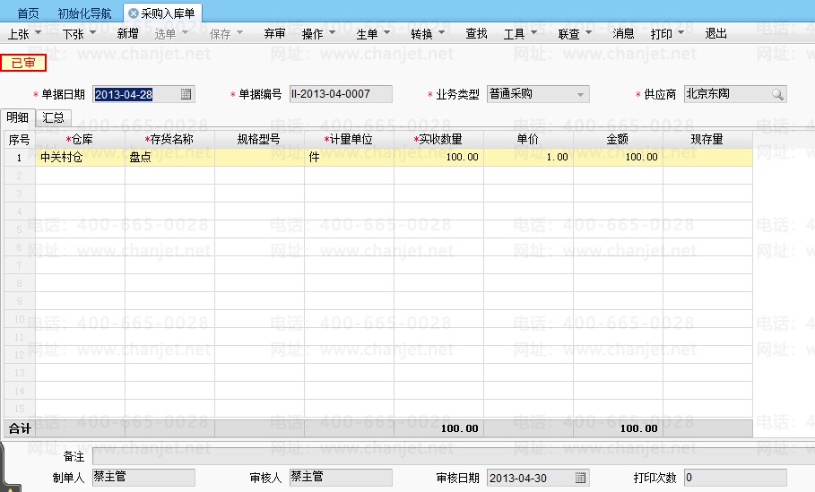Open calendar icon beside 审核日期
This screenshot has height=492, width=815.
point(581,477)
